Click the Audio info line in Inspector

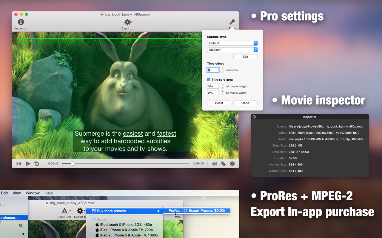(x=326, y=139)
